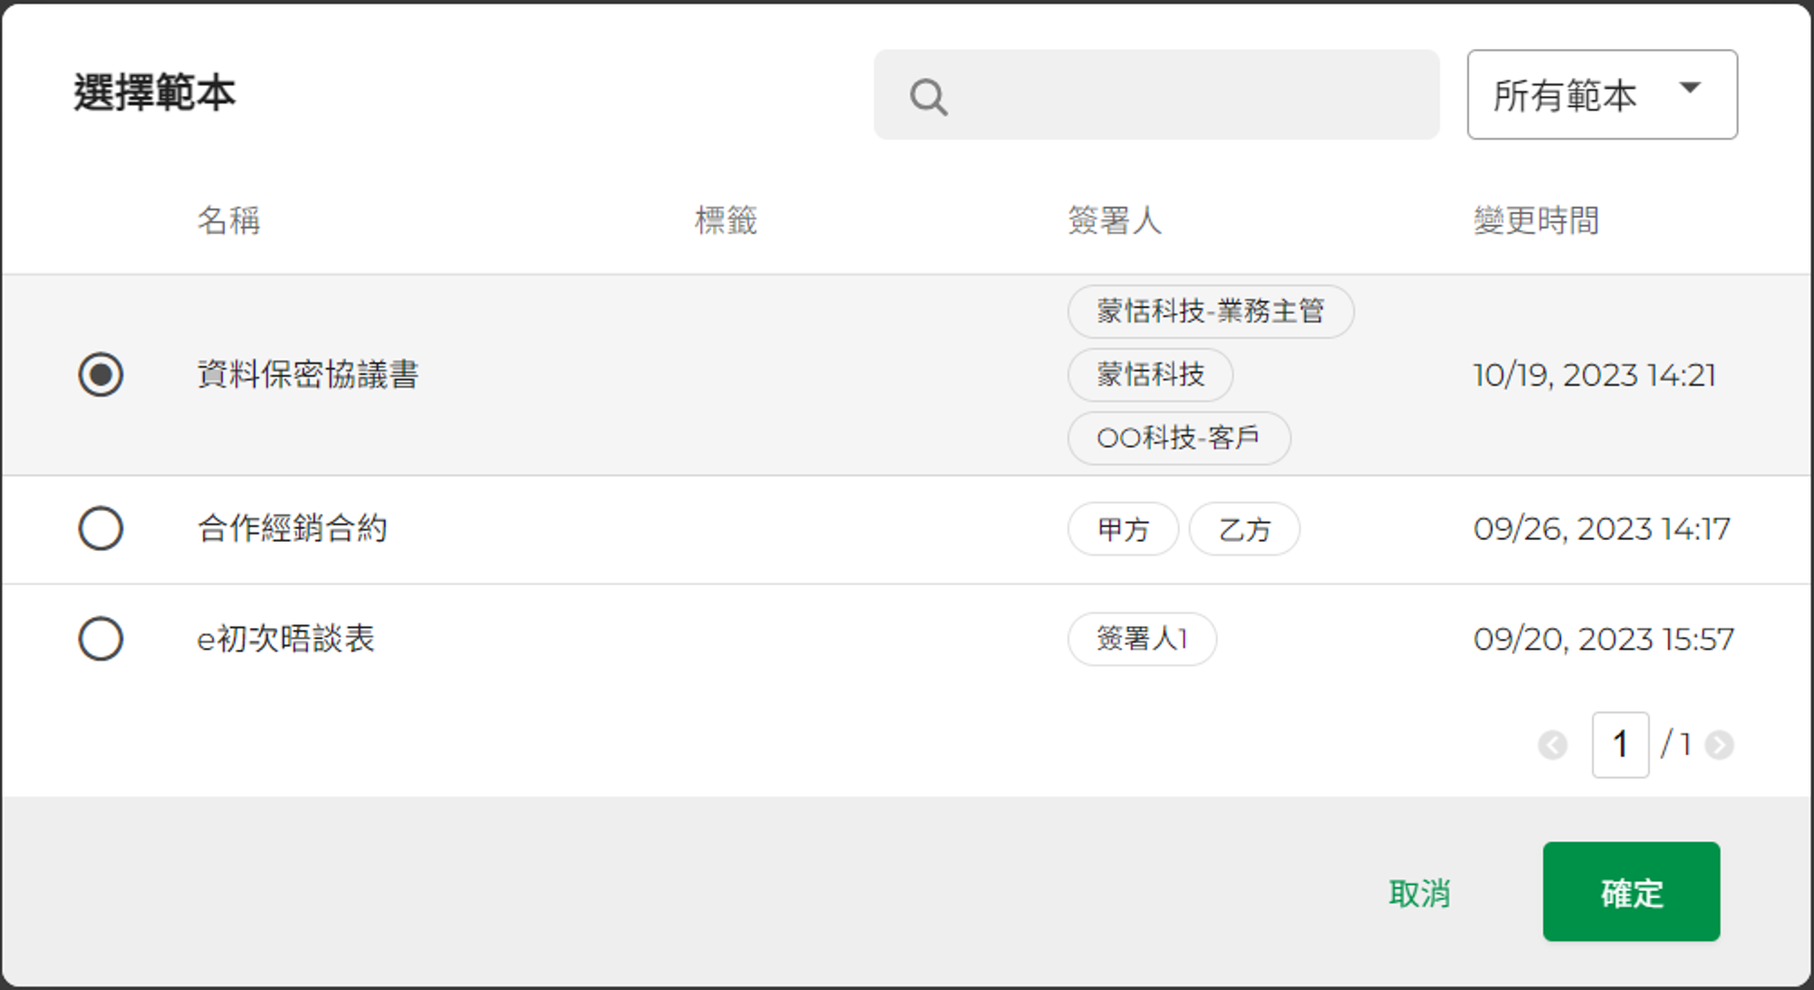1814x990 pixels.
Task: Go to next page arrow
Action: [x=1719, y=745]
